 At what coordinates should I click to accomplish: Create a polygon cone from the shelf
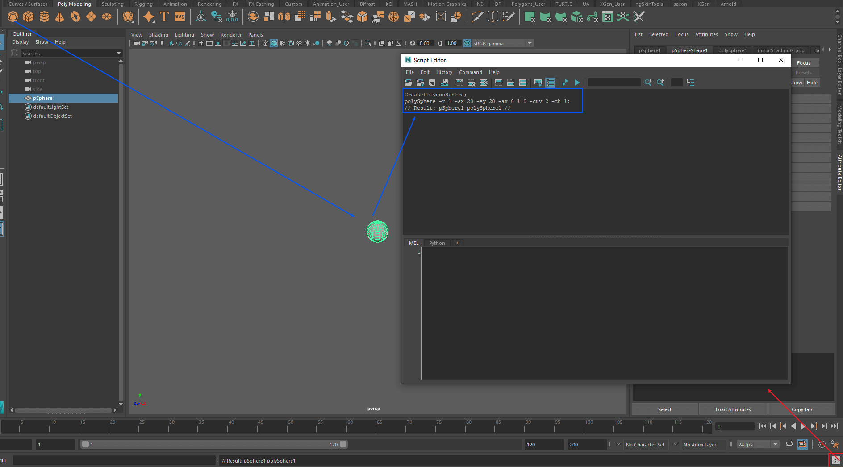59,17
